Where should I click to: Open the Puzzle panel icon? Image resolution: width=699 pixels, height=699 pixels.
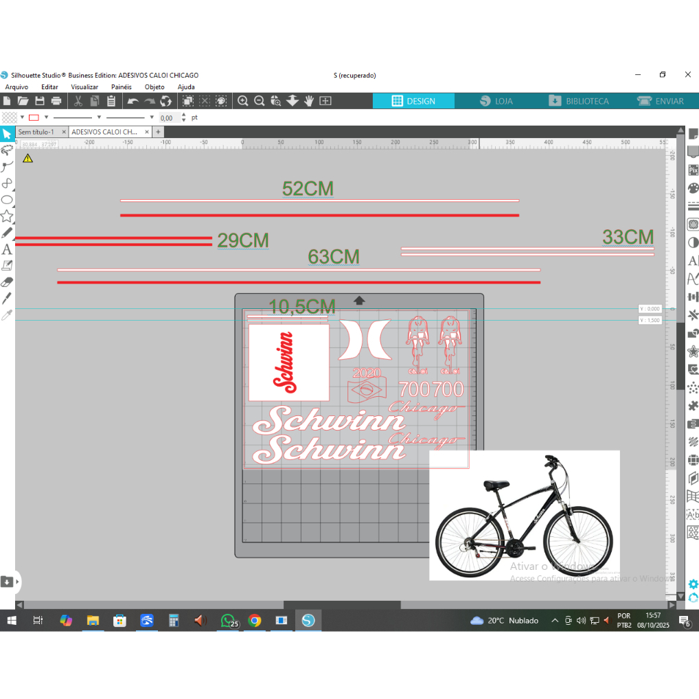pos(694,406)
